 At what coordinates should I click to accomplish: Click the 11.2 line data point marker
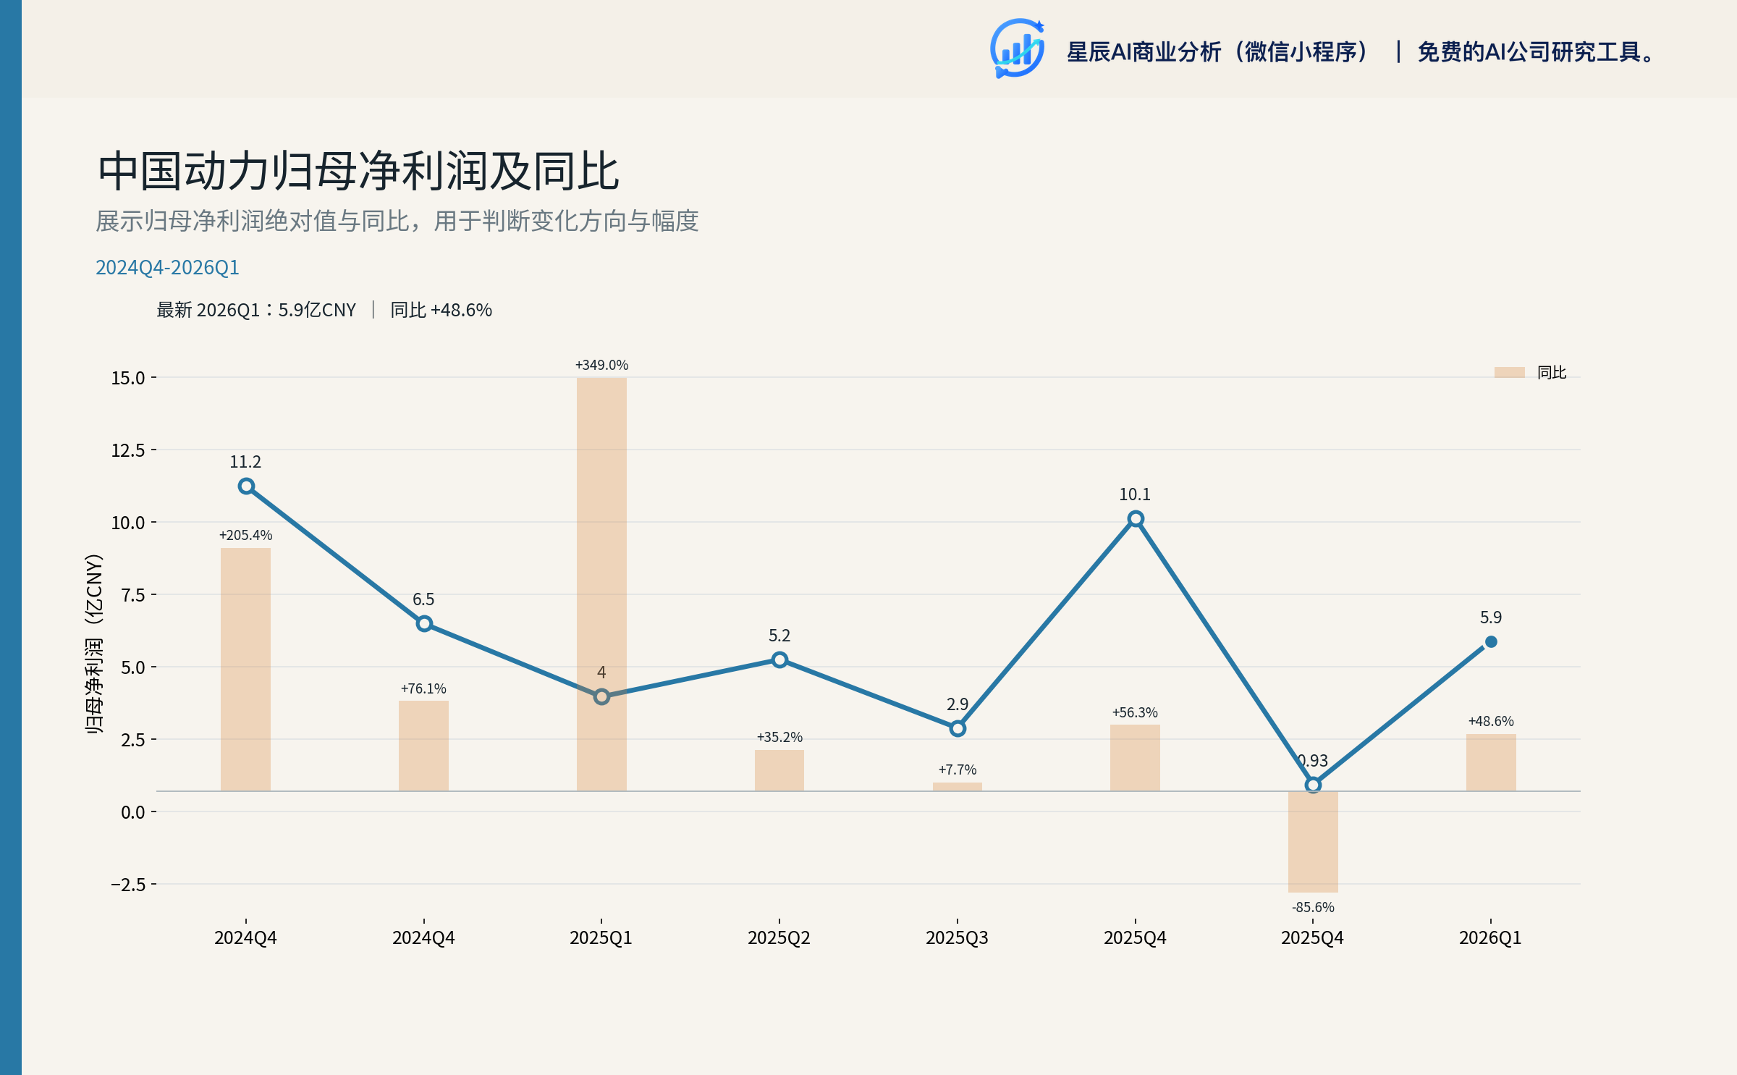tap(246, 486)
